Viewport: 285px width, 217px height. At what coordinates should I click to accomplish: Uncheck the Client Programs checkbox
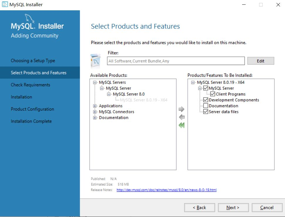coord(212,94)
